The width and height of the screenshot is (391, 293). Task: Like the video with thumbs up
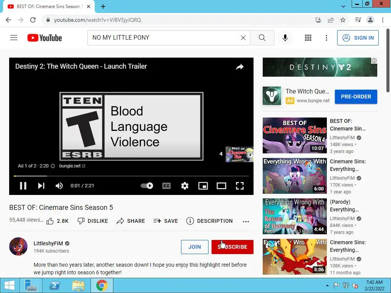tap(57, 221)
